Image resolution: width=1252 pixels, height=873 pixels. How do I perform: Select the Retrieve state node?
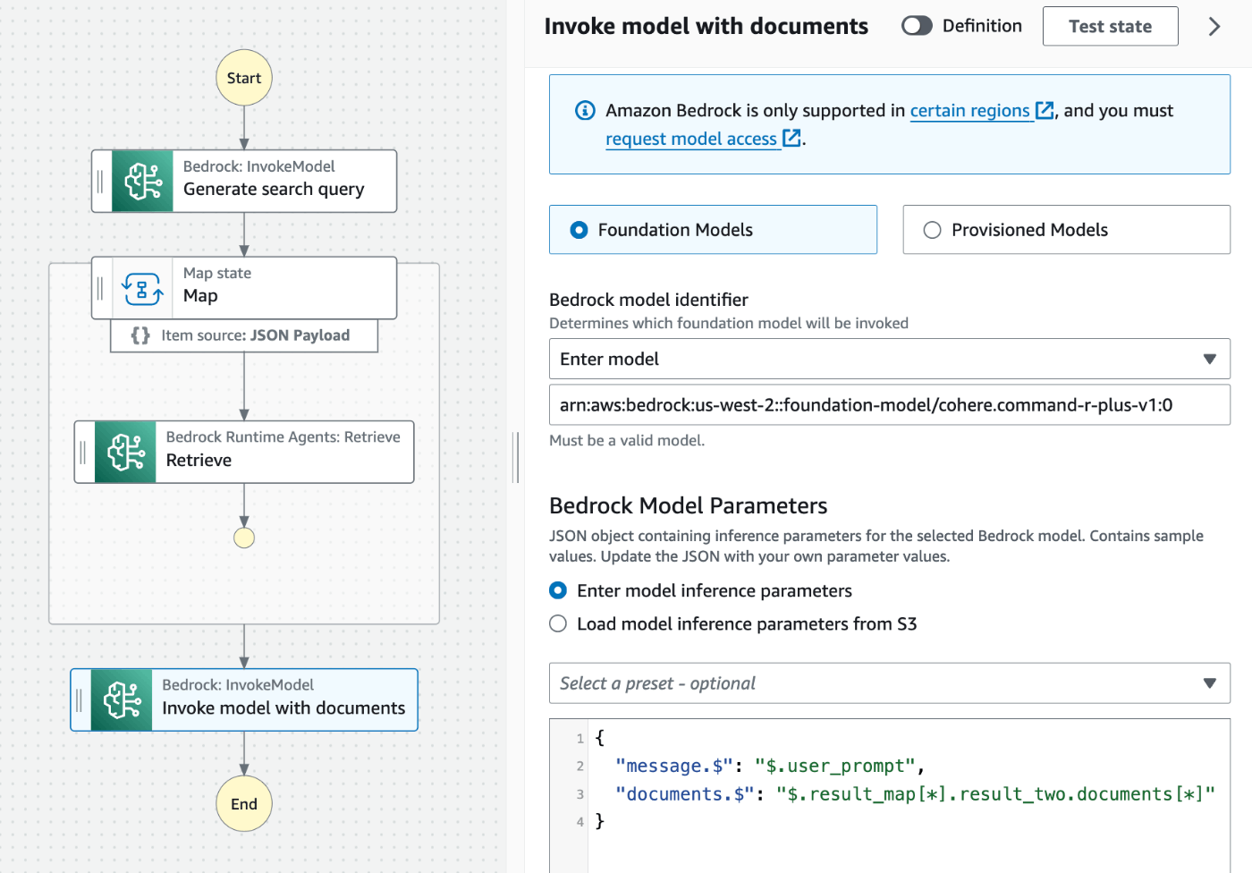[x=244, y=453]
